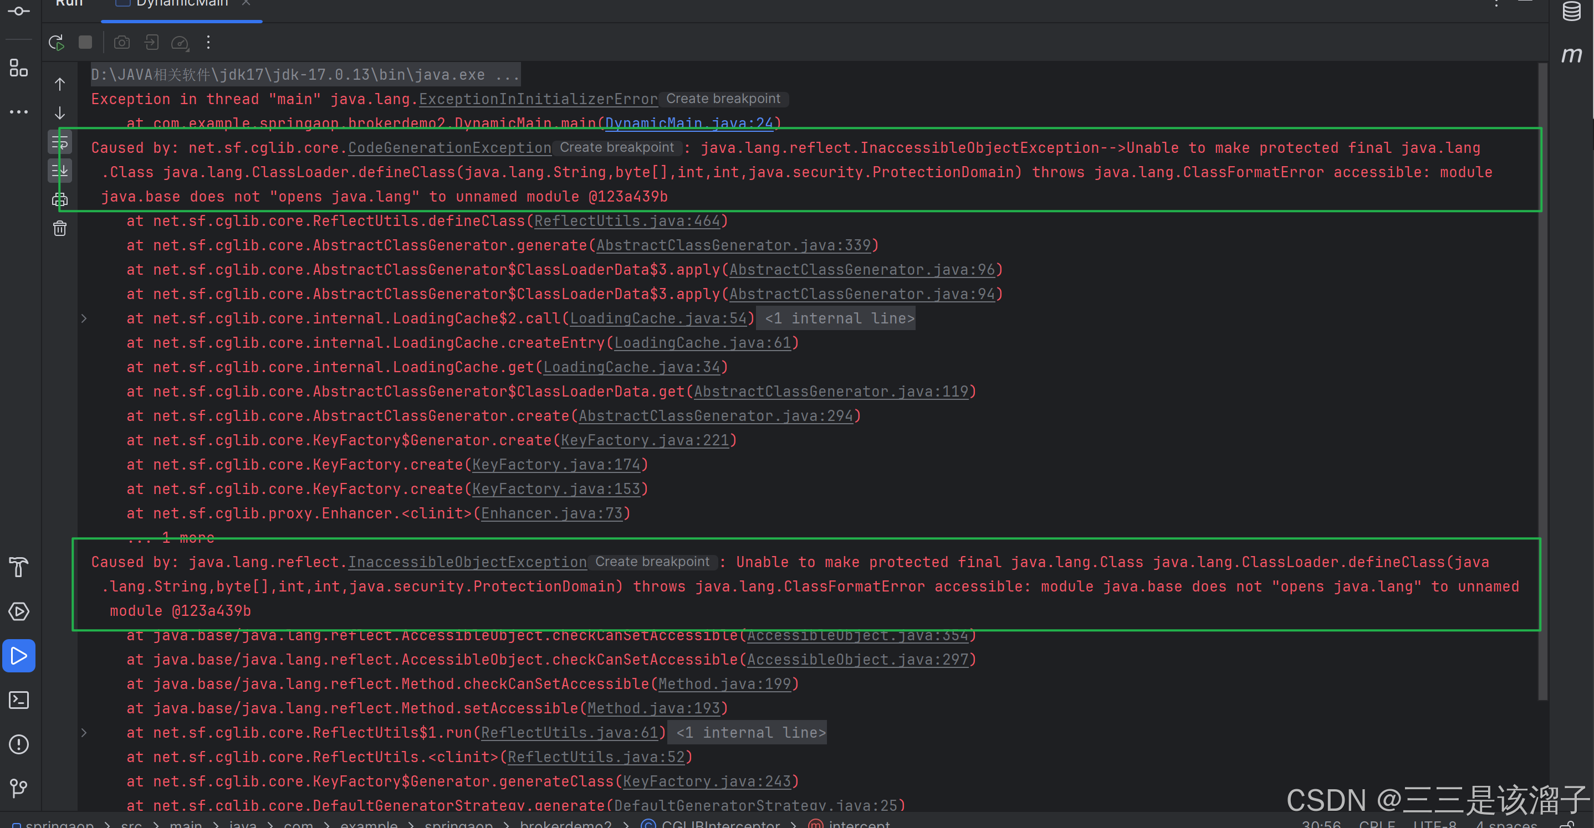
Task: Open the three-dot More menu in the toolbar
Action: coord(208,42)
